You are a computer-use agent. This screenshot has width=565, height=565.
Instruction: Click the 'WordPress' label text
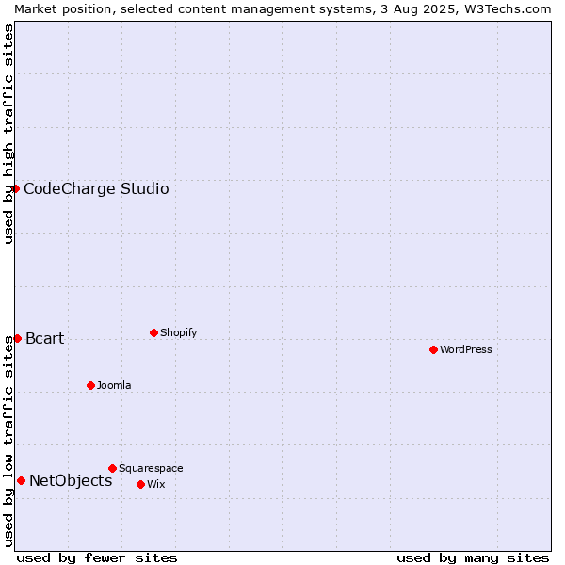pyautogui.click(x=466, y=349)
